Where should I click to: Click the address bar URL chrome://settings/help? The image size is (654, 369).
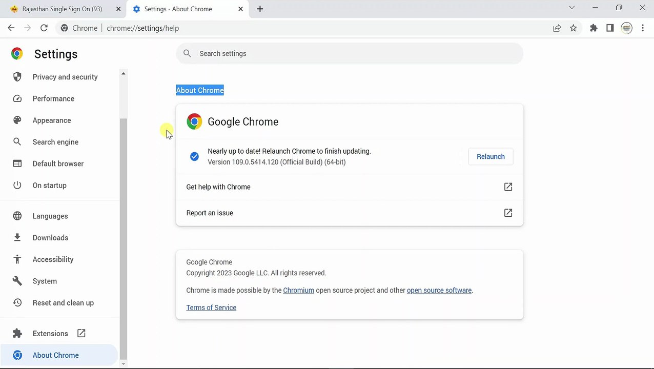(142, 28)
